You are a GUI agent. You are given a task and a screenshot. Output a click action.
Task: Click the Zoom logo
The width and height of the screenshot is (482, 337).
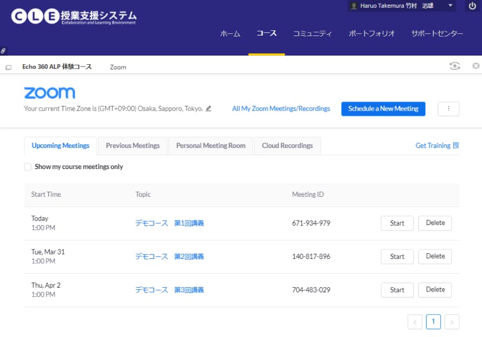pyautogui.click(x=49, y=93)
